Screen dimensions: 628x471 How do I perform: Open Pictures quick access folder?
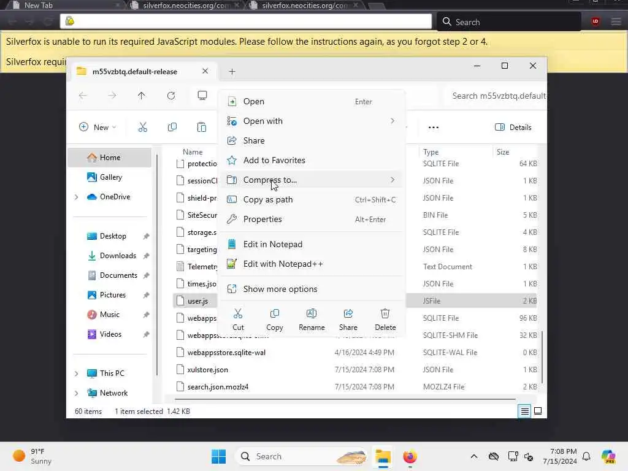tap(109, 295)
